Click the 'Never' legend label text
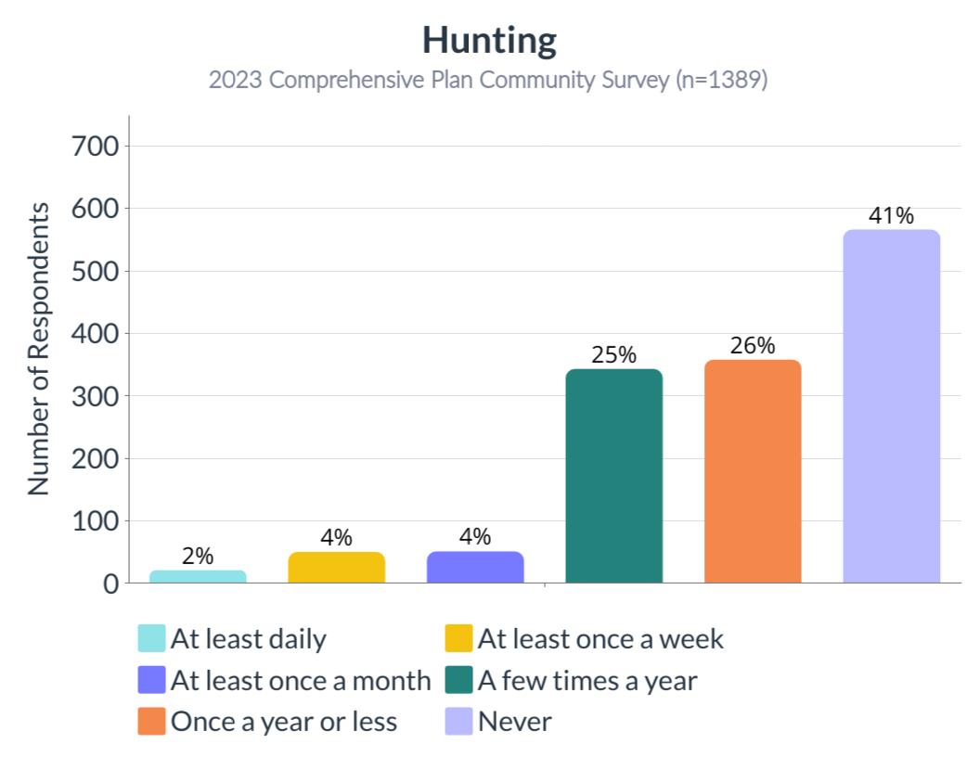 pyautogui.click(x=514, y=721)
